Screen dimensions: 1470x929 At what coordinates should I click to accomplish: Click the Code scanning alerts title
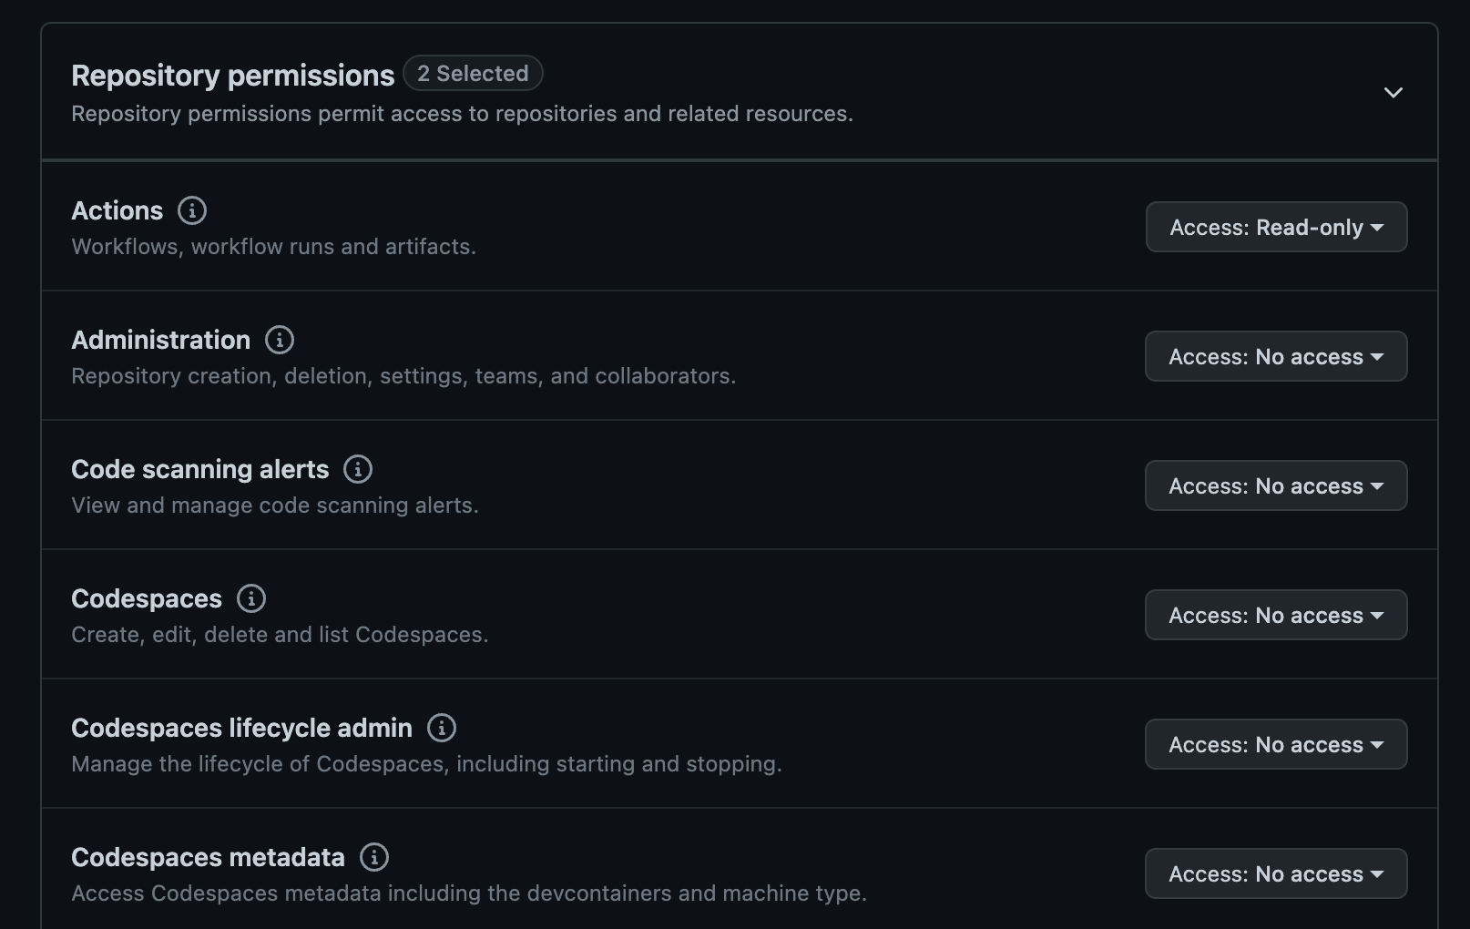click(x=199, y=469)
